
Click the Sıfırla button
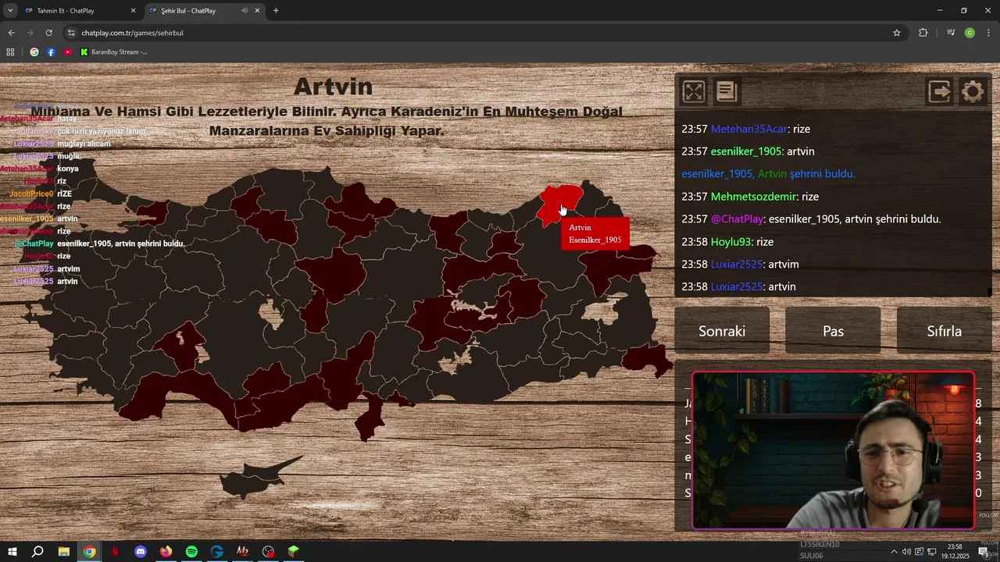click(x=945, y=331)
